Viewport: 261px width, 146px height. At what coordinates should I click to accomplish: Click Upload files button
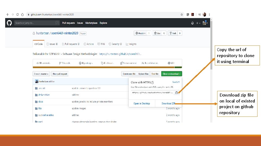(x=143, y=74)
